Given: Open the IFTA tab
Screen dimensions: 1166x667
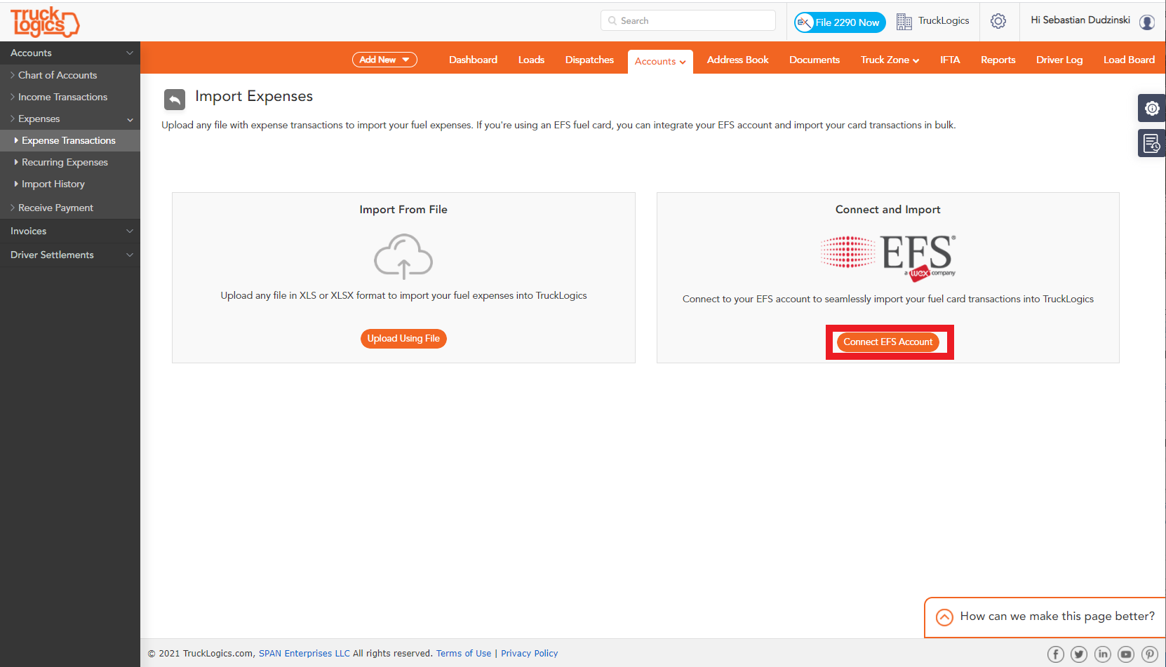Looking at the screenshot, I should click(950, 60).
